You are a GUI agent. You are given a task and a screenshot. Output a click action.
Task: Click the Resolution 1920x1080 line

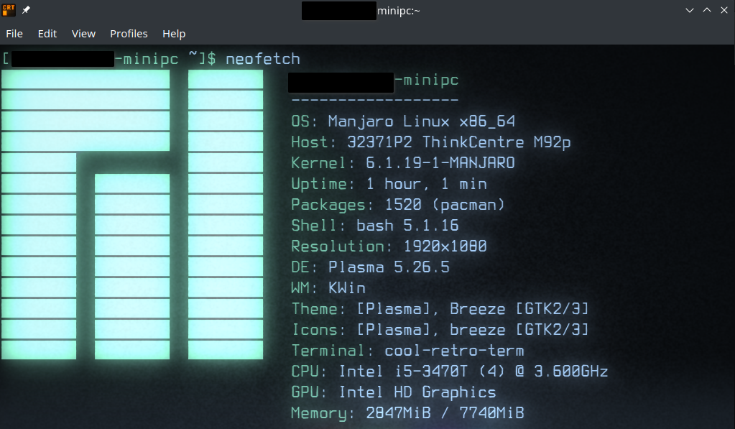click(x=389, y=246)
